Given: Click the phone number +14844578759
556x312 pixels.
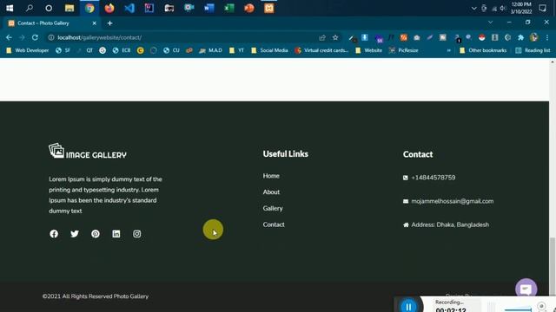Looking at the screenshot, I should click(433, 178).
